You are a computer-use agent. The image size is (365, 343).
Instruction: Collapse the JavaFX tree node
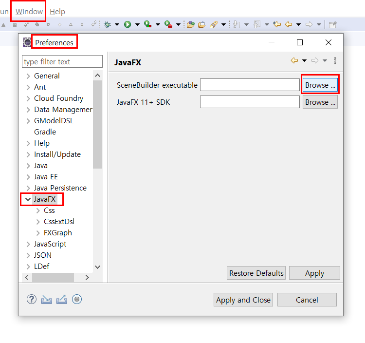tap(28, 199)
